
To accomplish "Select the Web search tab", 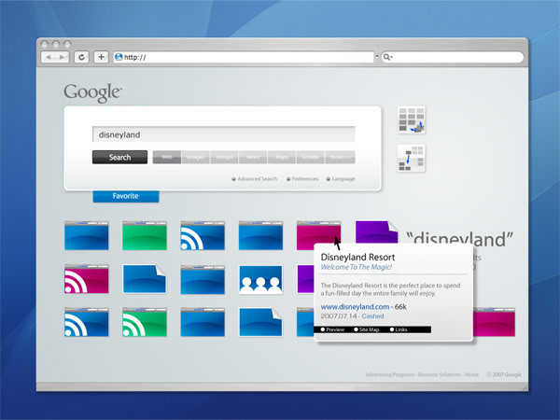I will 167,157.
